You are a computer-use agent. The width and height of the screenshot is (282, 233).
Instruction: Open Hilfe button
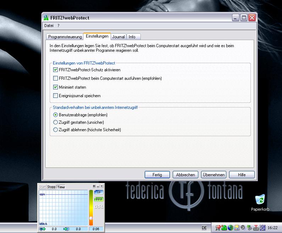(x=242, y=174)
